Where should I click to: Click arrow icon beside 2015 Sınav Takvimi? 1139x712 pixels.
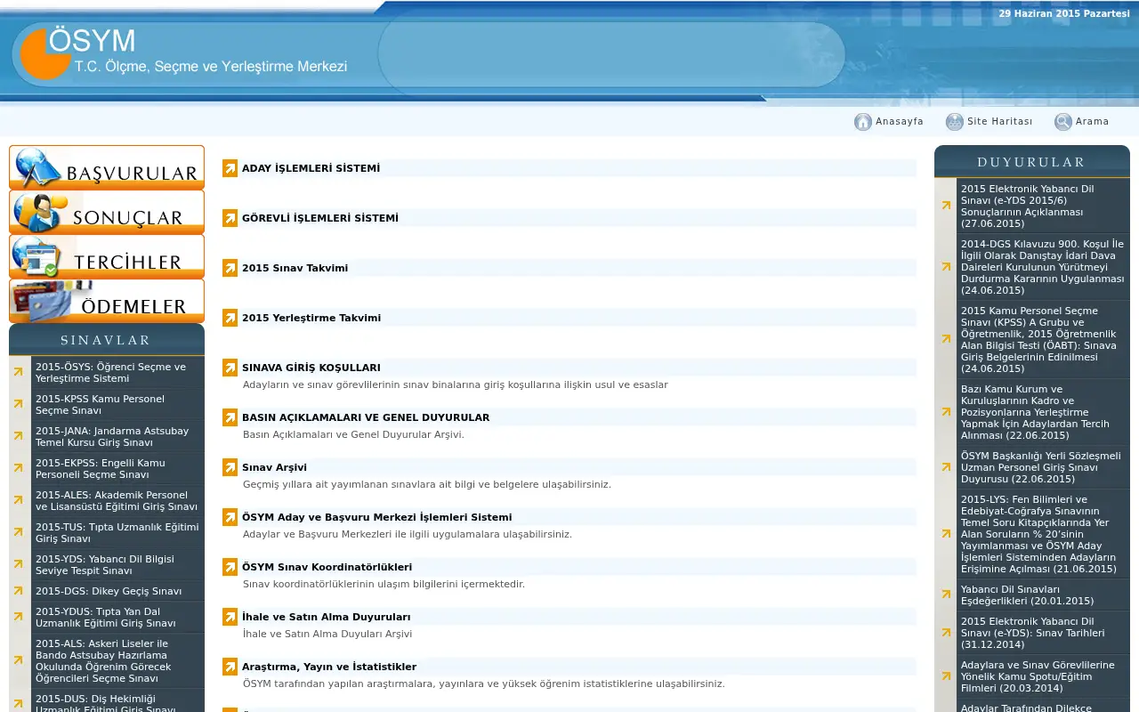tap(230, 268)
